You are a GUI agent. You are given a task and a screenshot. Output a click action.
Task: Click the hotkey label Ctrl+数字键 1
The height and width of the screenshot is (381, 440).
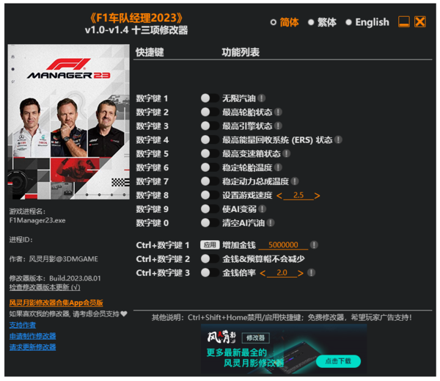tap(163, 245)
